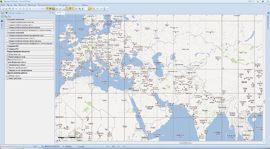The height and width of the screenshot is (149, 270).
Task: Close the tools panel with its X
Action: click(53, 13)
